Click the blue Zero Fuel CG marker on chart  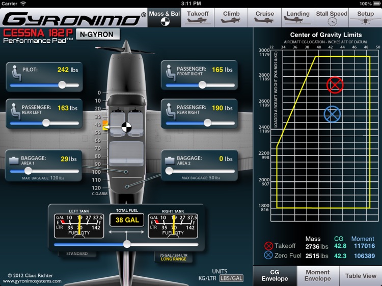pyautogui.click(x=332, y=114)
